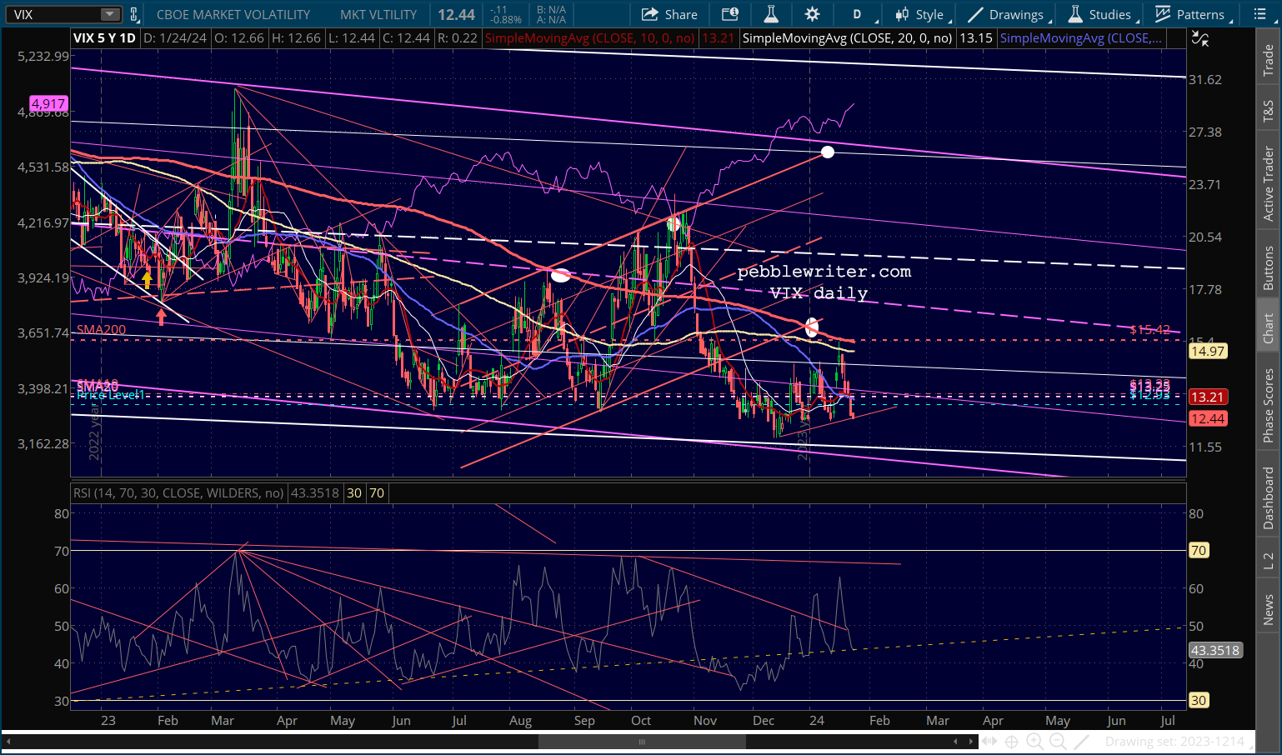Click the zoom in magnifier icon

click(1034, 741)
